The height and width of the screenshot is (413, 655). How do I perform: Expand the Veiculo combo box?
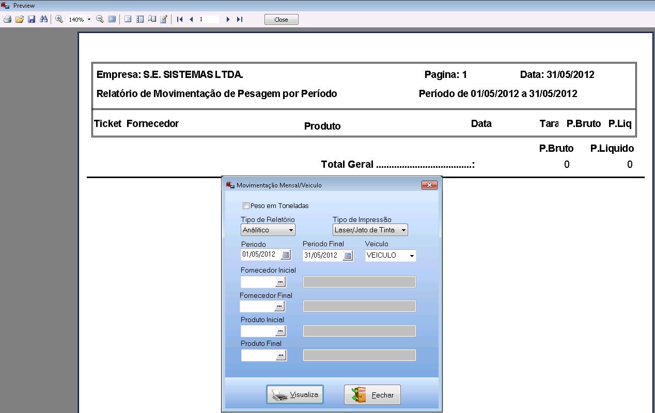point(411,256)
